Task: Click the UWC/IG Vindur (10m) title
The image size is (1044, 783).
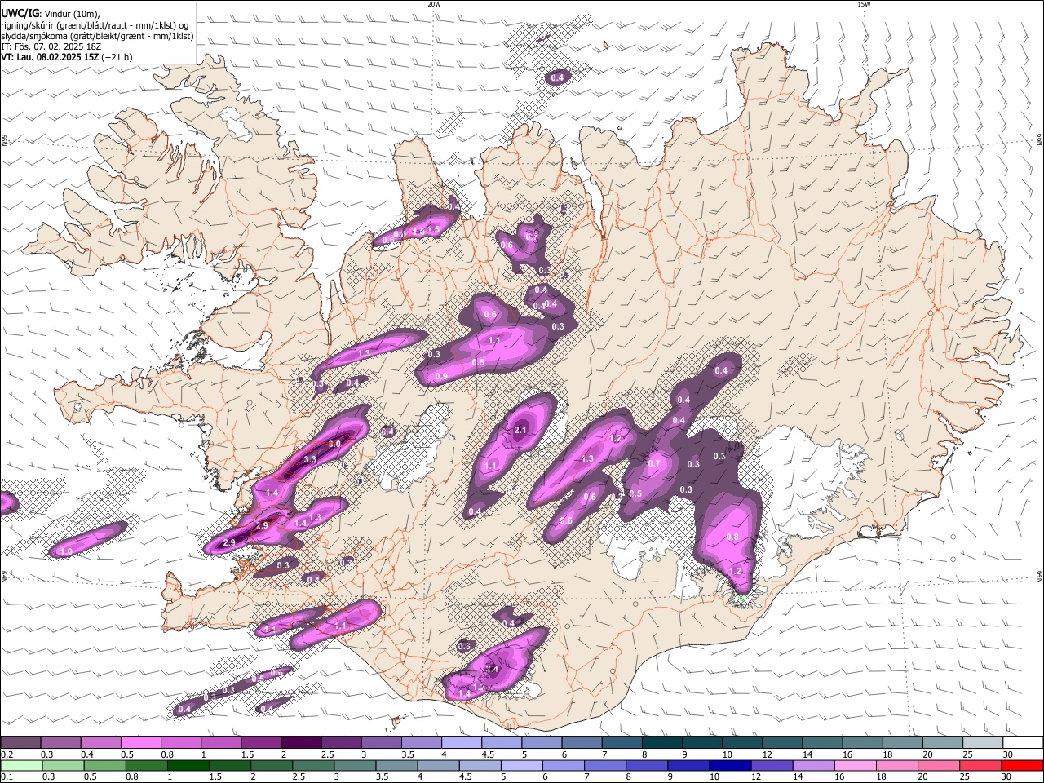Action: click(50, 13)
